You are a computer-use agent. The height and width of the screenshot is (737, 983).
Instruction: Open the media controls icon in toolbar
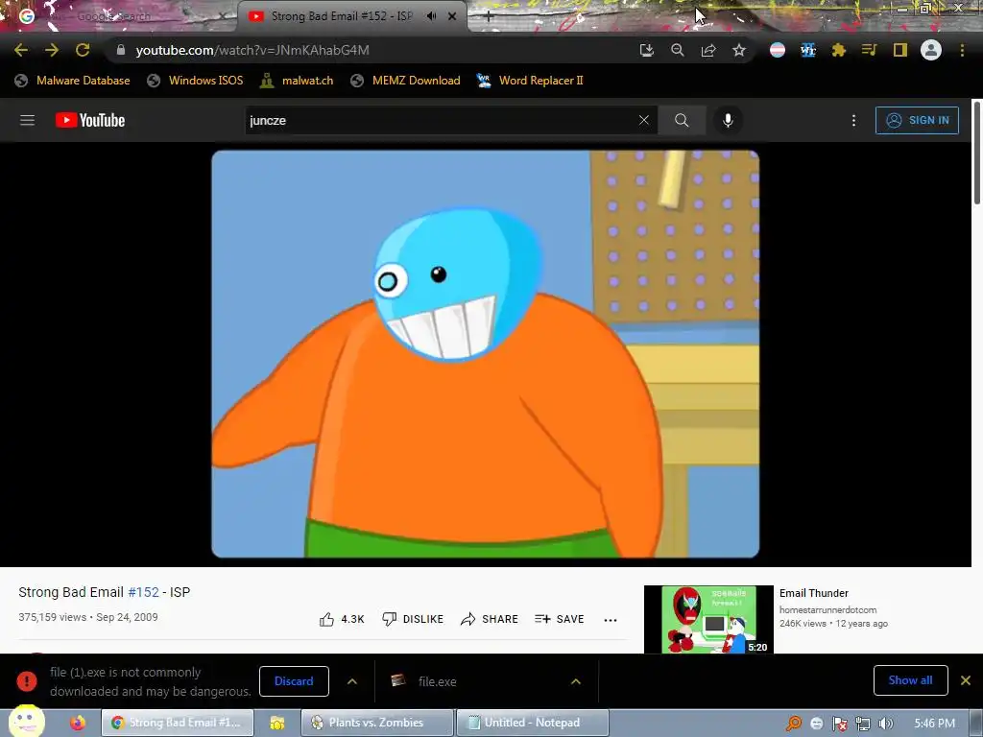869,50
